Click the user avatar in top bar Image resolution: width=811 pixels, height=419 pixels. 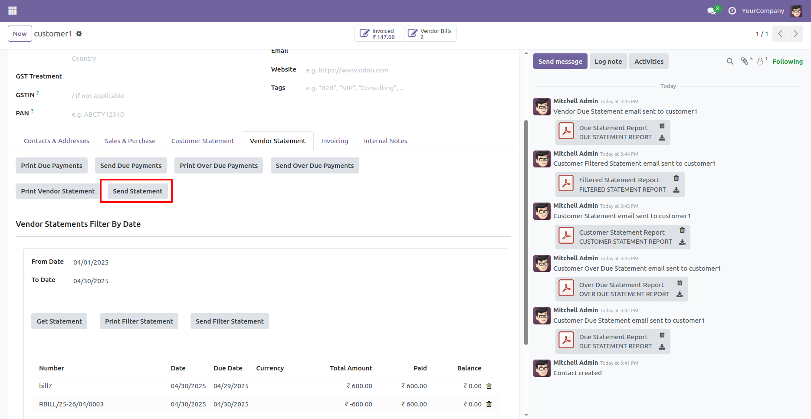click(x=796, y=10)
